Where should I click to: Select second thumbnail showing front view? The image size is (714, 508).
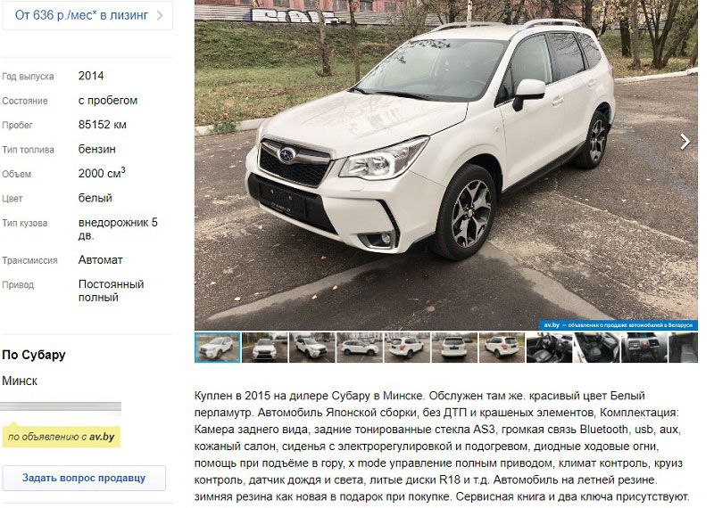pyautogui.click(x=264, y=348)
